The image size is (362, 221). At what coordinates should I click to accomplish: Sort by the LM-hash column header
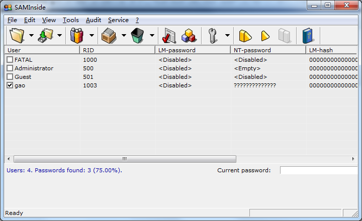(x=332, y=50)
